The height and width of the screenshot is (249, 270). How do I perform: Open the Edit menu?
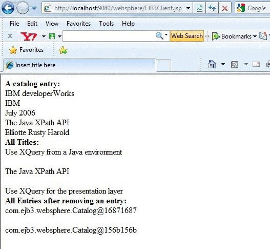click(x=32, y=24)
